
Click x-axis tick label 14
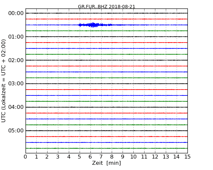[177, 157]
